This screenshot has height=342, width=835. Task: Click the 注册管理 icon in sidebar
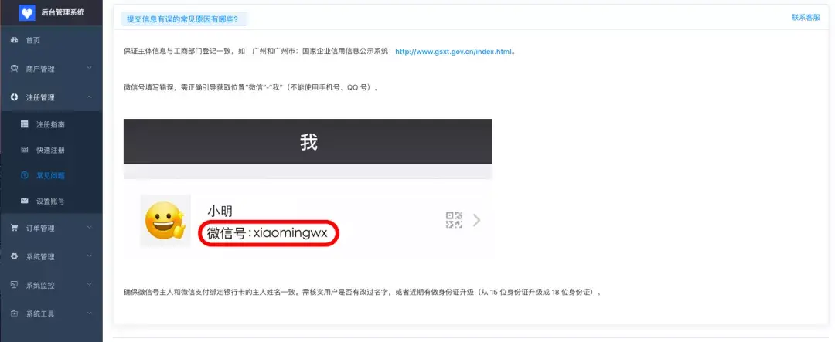click(x=15, y=97)
